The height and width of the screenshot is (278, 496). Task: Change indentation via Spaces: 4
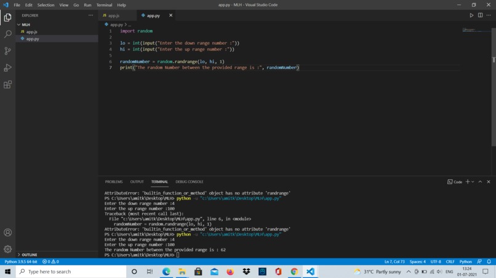point(418,261)
